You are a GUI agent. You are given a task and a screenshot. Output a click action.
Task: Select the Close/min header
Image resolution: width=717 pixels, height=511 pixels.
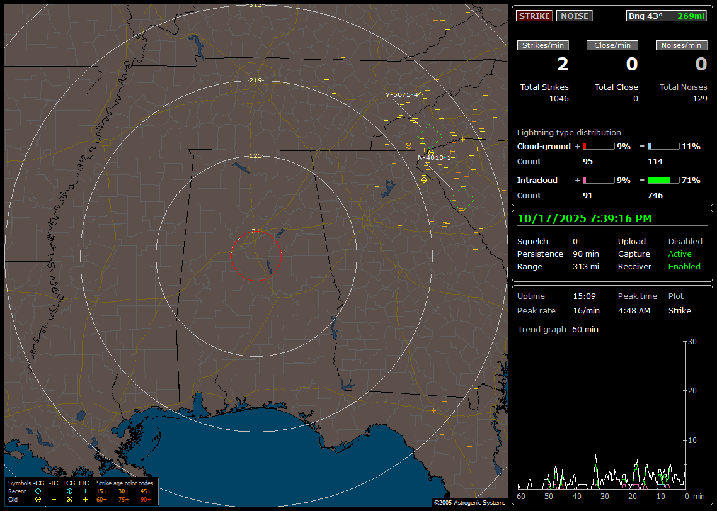pyautogui.click(x=612, y=45)
